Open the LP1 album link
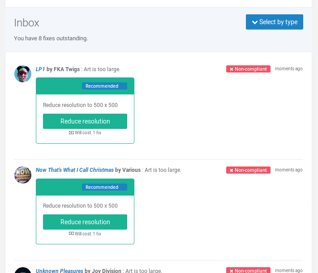The height and width of the screenshot is (273, 318). click(x=40, y=69)
